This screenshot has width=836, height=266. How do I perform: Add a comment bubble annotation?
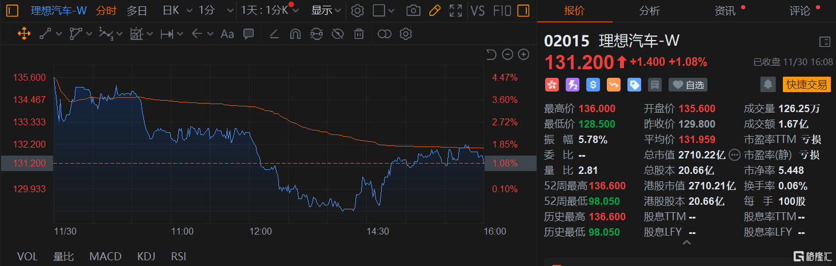tap(249, 34)
